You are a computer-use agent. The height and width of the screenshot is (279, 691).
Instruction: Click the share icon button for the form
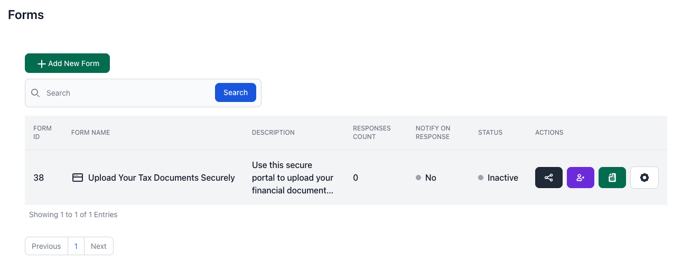(x=549, y=178)
